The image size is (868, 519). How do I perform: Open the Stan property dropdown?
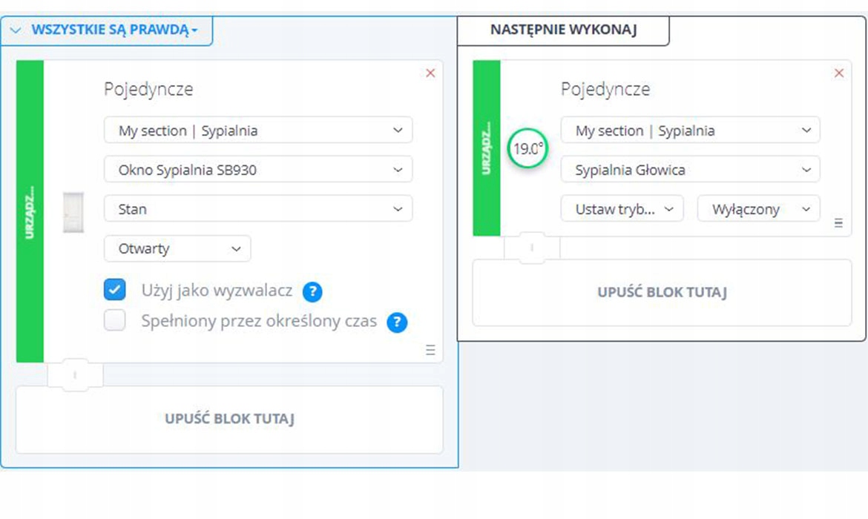click(x=258, y=209)
